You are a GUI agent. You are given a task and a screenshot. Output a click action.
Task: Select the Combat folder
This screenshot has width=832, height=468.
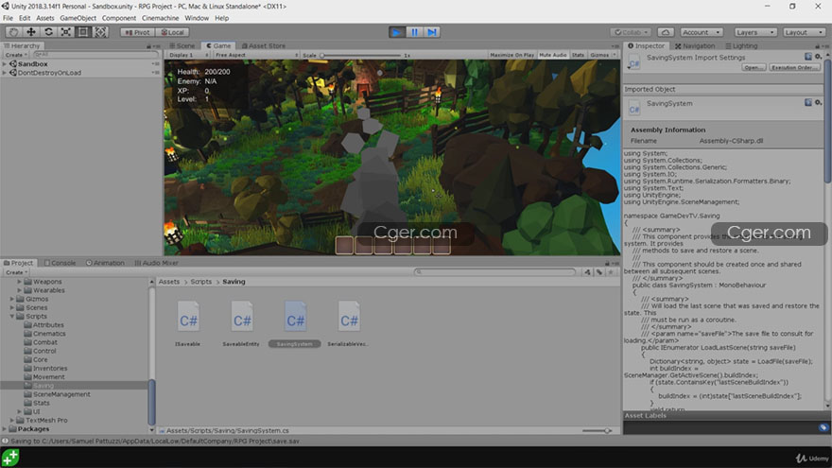tap(45, 342)
